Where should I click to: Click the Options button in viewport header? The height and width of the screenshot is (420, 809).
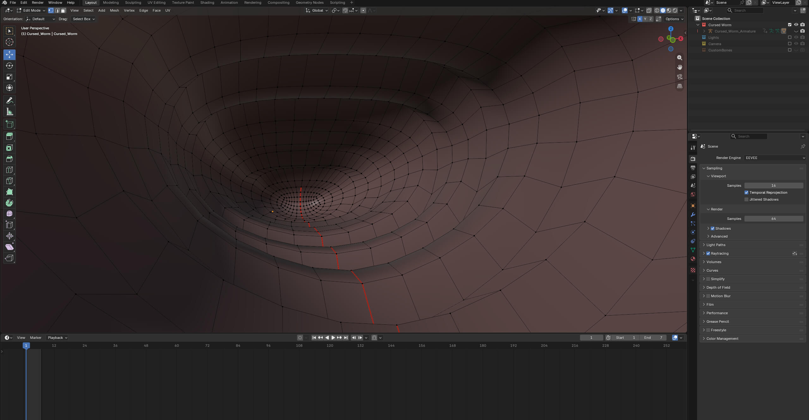674,19
